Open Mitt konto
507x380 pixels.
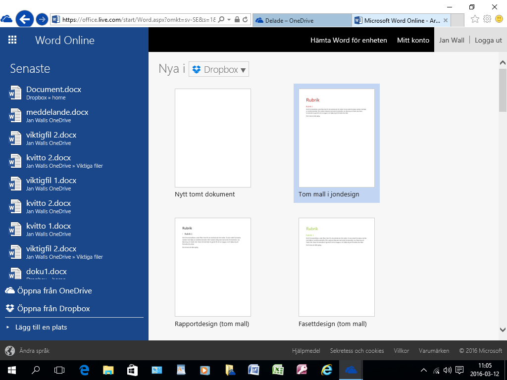point(413,41)
